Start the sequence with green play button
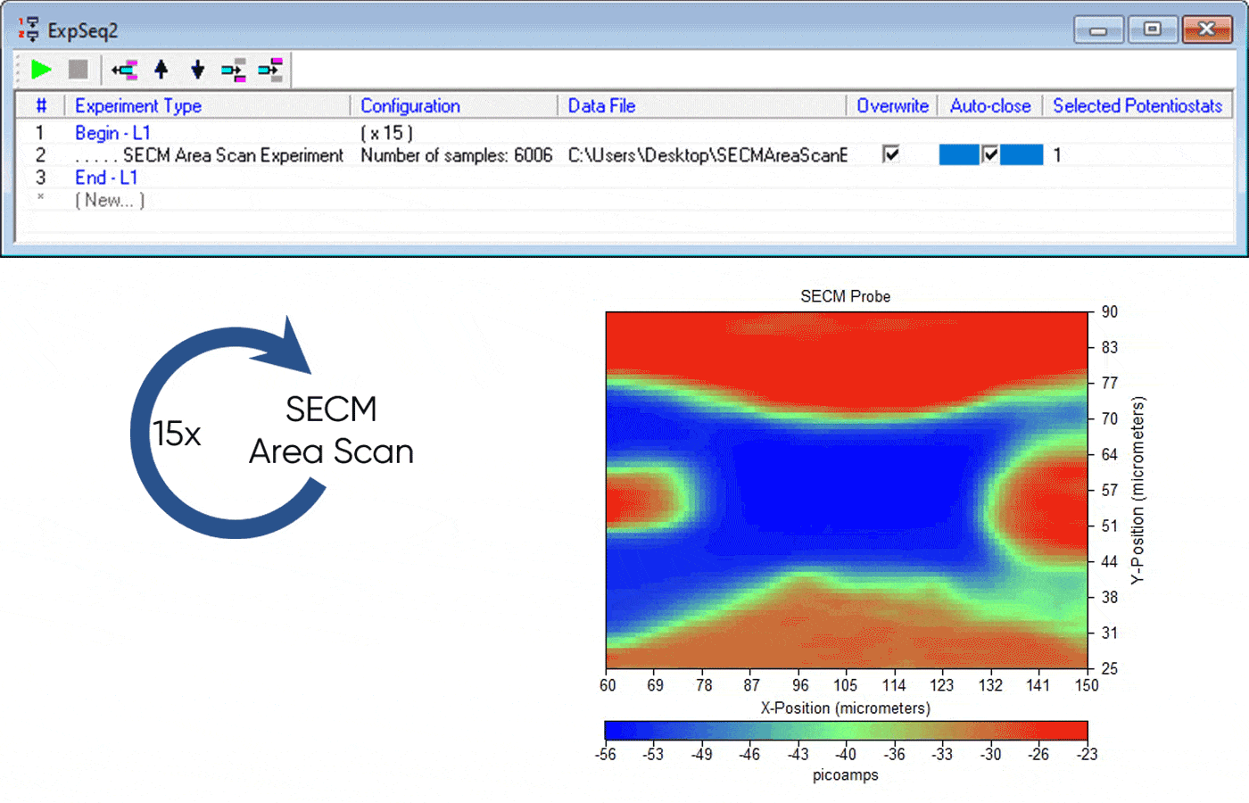 pos(41,70)
